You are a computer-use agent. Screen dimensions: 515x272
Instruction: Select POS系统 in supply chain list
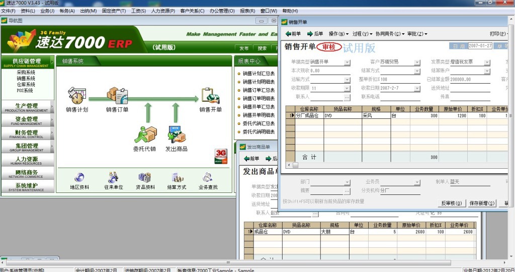[x=25, y=91]
